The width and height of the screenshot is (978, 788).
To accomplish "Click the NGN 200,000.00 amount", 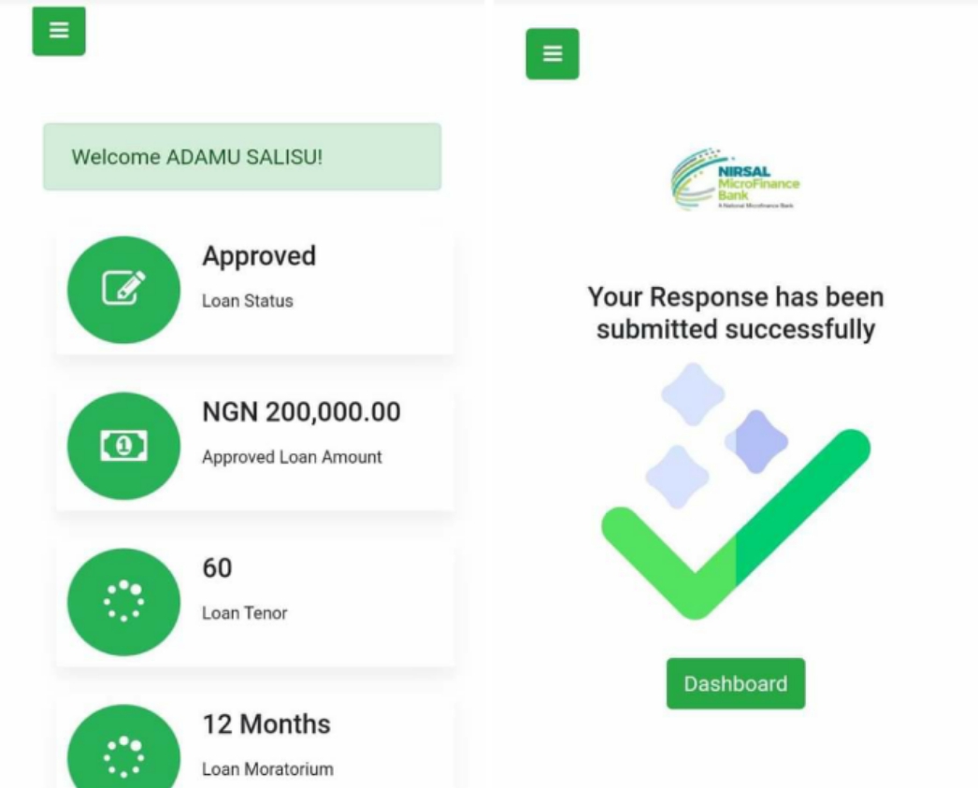I will [x=301, y=412].
